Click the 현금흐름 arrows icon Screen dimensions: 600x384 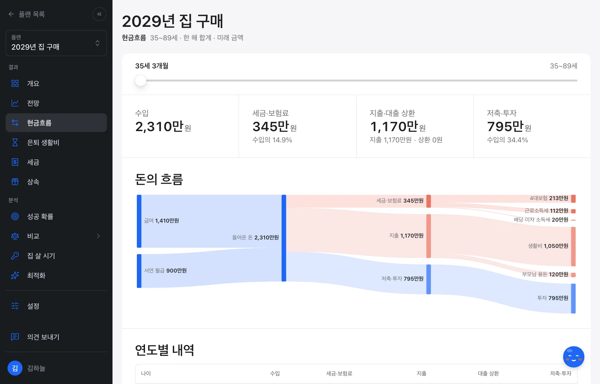coord(15,123)
